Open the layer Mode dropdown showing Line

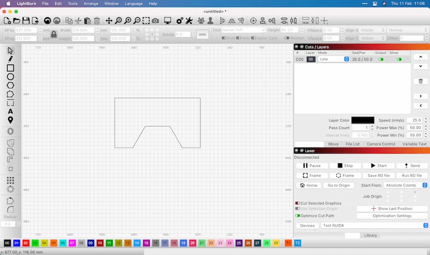tap(334, 59)
